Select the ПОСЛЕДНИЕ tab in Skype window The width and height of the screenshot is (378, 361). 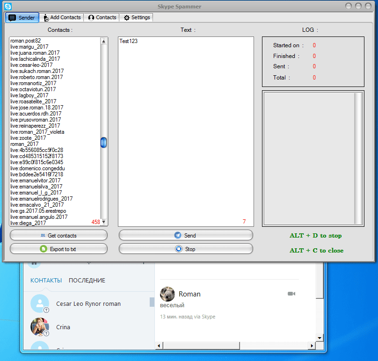click(87, 280)
